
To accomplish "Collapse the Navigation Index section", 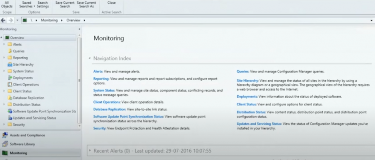I will pos(90,58).
